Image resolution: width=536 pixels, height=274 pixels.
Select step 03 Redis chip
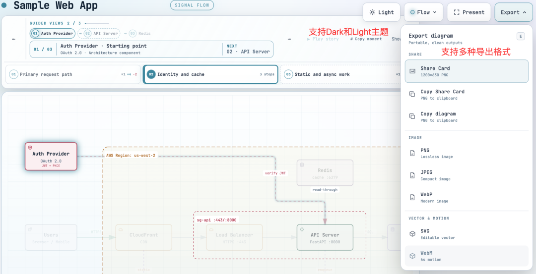point(140,33)
